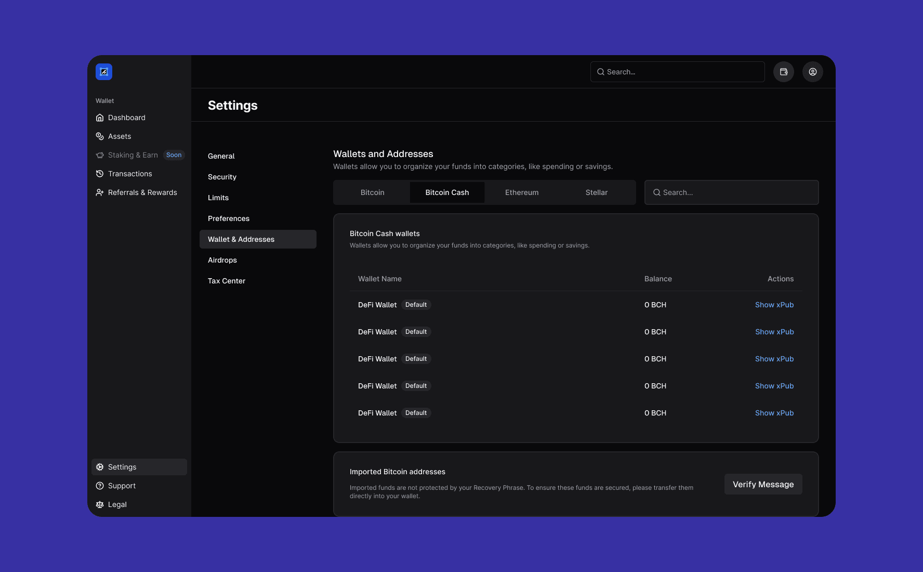Click the wallets search field
This screenshot has height=572, width=923.
(x=731, y=192)
